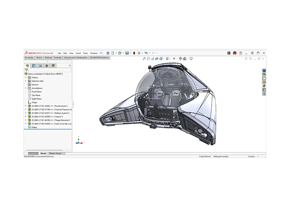Click the Display Style cube icon
Viewport: 290px width, 207px height.
167,59
